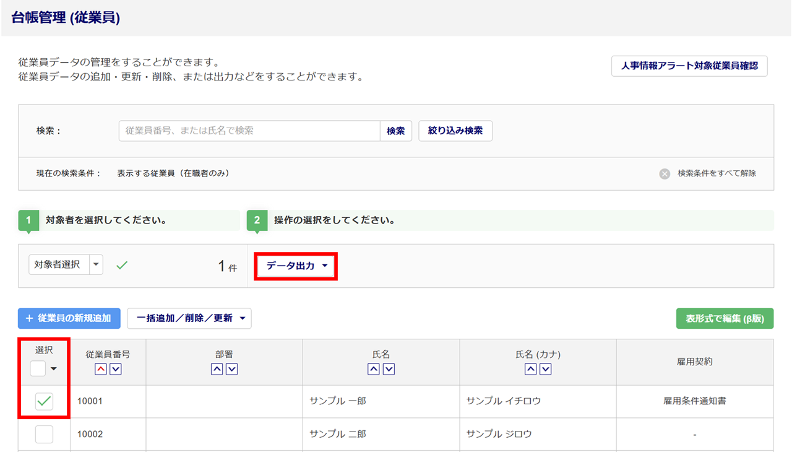
Task: Sort 氏名 (カナ) column descending
Action: (546, 369)
